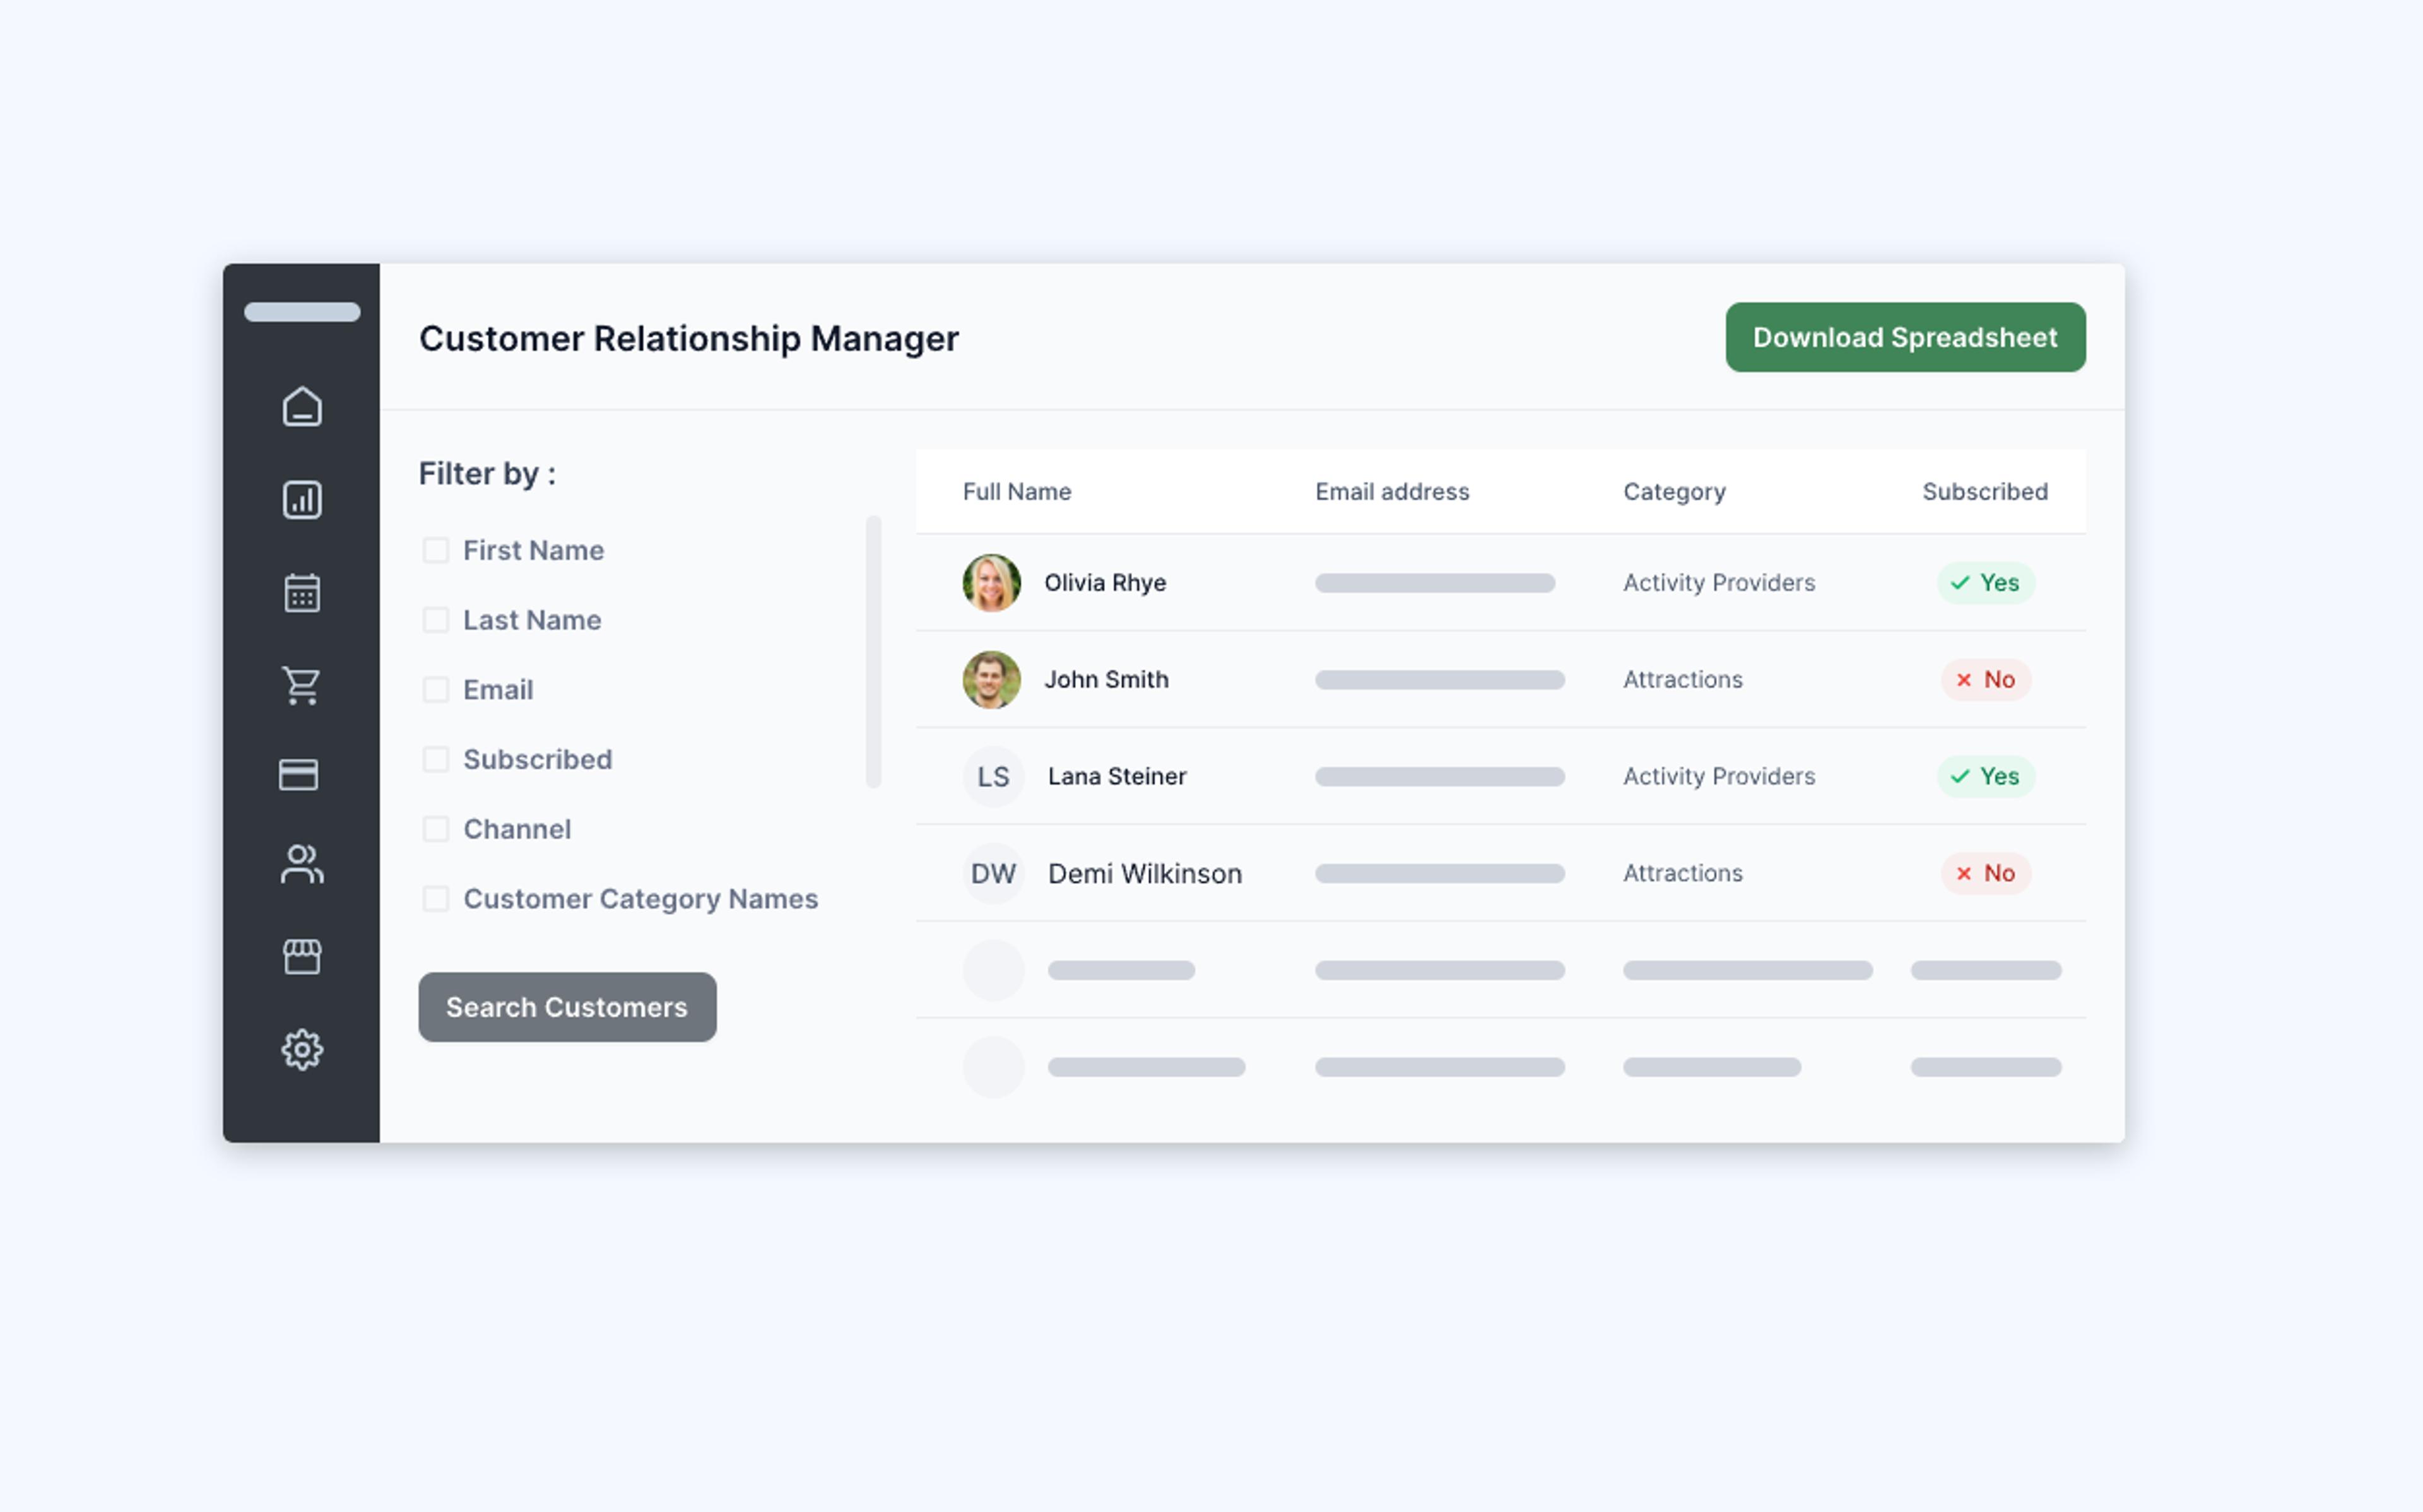Open the customers people icon
Image resolution: width=2423 pixels, height=1512 pixels.
point(302,865)
